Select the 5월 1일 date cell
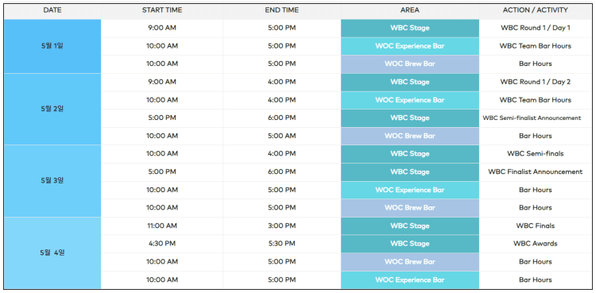Viewport: 596px width, 293px height. (52, 46)
